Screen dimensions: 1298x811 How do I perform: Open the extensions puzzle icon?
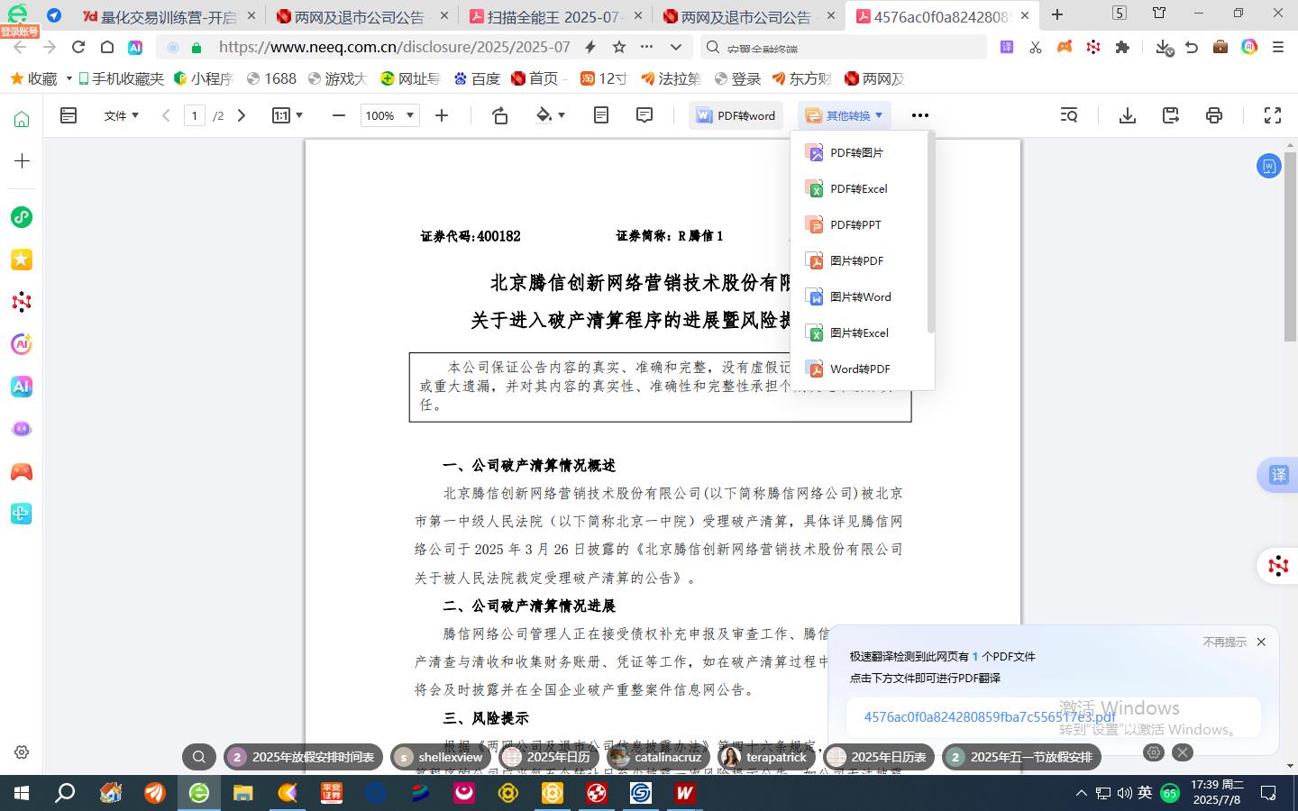pyautogui.click(x=1122, y=47)
